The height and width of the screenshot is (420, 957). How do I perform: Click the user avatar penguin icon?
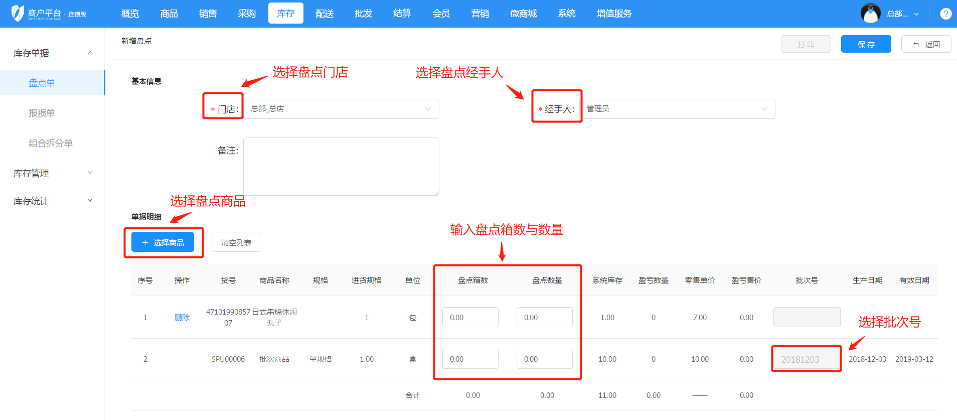tap(870, 14)
